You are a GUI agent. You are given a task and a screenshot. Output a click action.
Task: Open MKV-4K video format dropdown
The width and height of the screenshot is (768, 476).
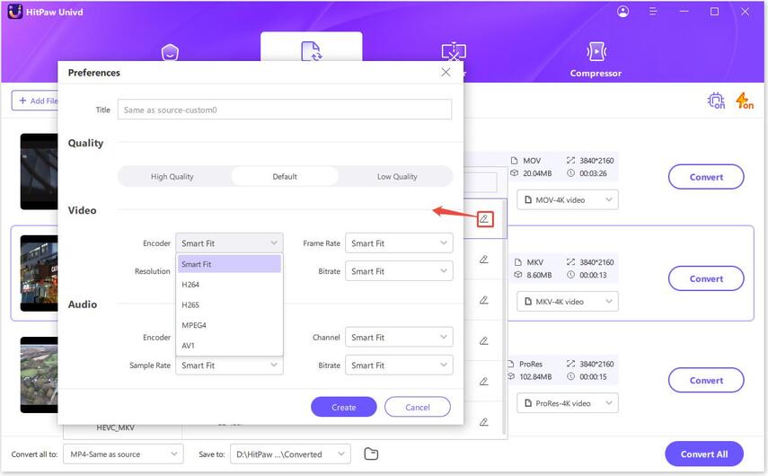[568, 301]
